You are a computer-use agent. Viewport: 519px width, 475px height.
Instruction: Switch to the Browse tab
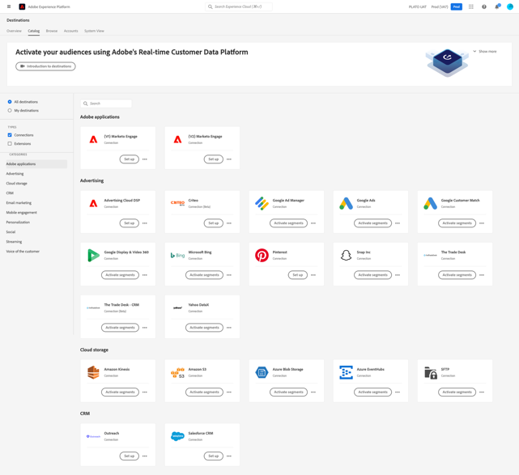pos(52,31)
